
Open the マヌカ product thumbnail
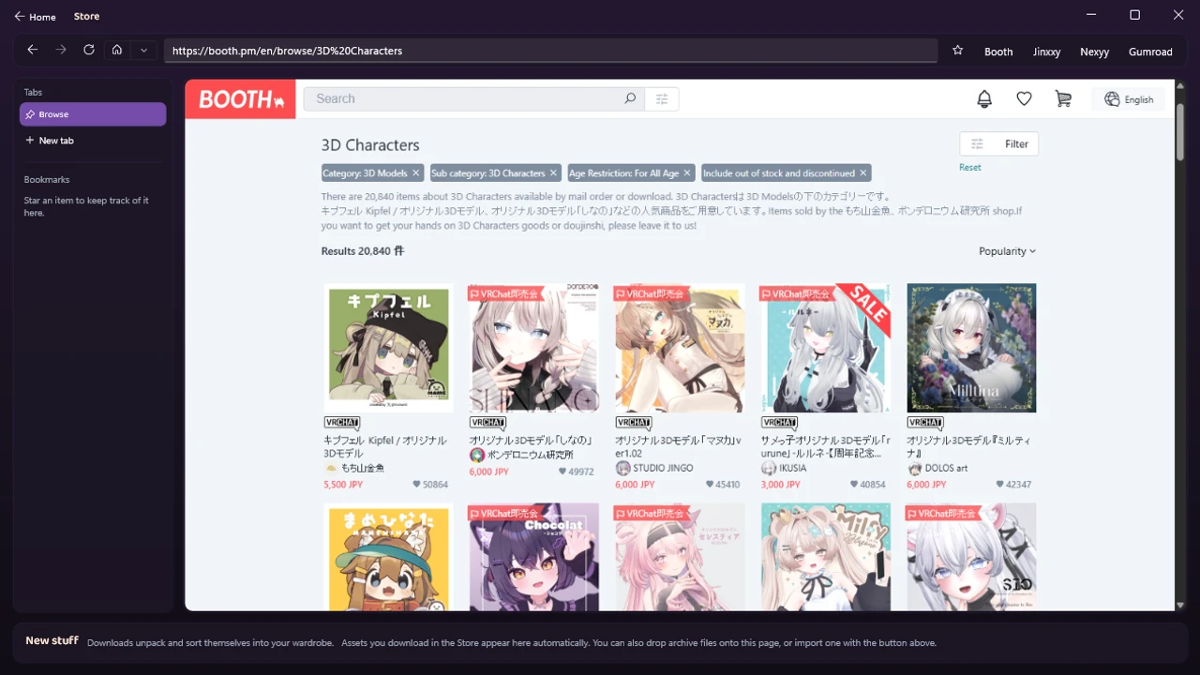680,348
